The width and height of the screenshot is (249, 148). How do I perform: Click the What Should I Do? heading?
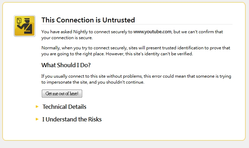66,65
